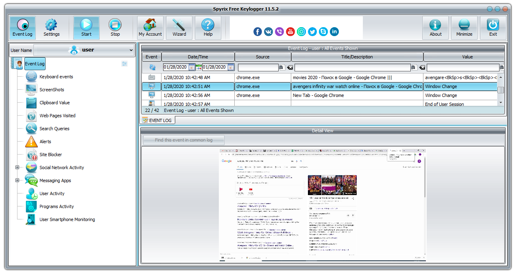Open the end date calendar picker

pos(231,67)
